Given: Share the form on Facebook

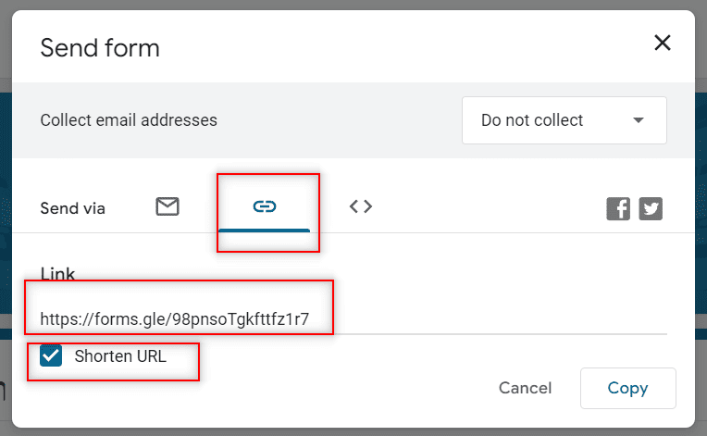Looking at the screenshot, I should 618,208.
